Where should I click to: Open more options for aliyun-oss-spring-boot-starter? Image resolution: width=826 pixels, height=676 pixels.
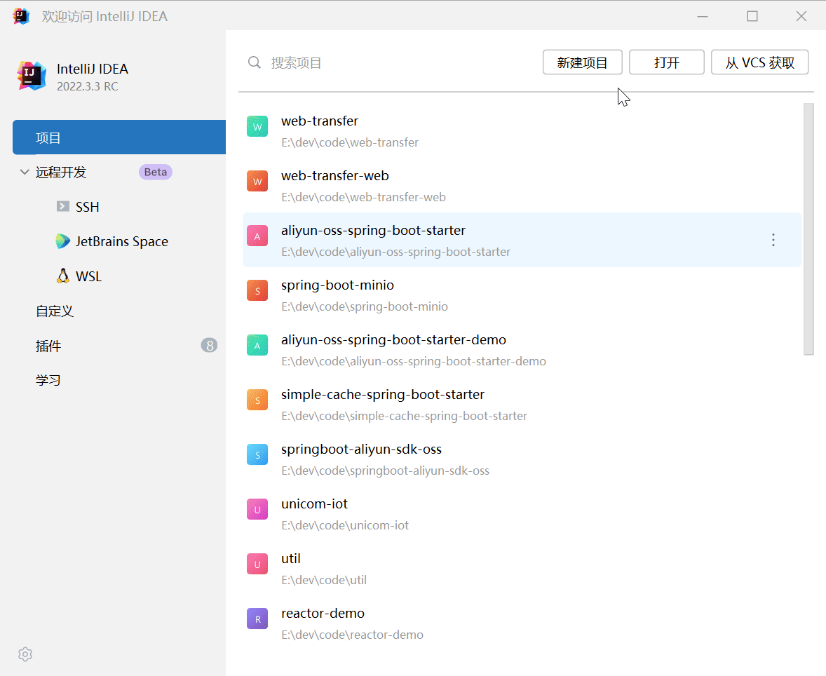[x=773, y=241]
